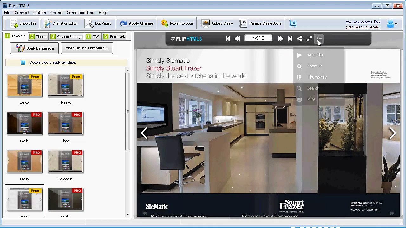The width and height of the screenshot is (406, 228).
Task: Open the Convert menu
Action: [x=22, y=12]
